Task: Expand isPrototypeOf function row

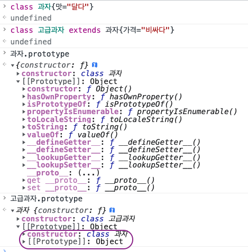Action: pyautogui.click(x=24, y=104)
